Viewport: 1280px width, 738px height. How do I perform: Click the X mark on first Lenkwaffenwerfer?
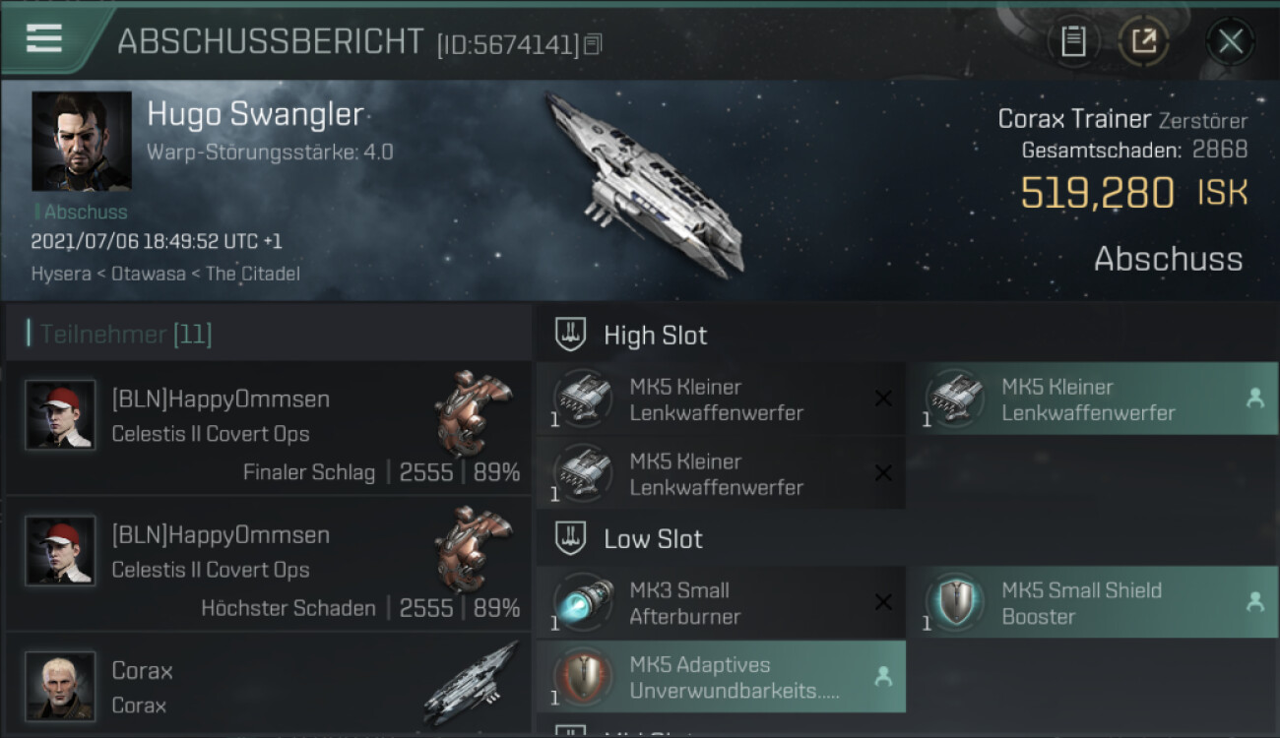(x=883, y=399)
